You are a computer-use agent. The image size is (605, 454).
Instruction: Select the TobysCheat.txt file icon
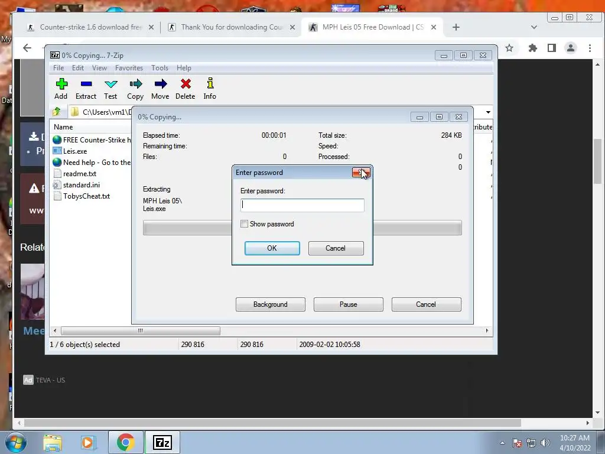coord(57,196)
